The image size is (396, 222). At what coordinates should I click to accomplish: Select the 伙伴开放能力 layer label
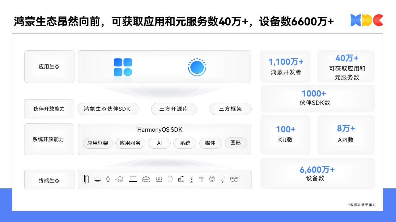(x=49, y=109)
